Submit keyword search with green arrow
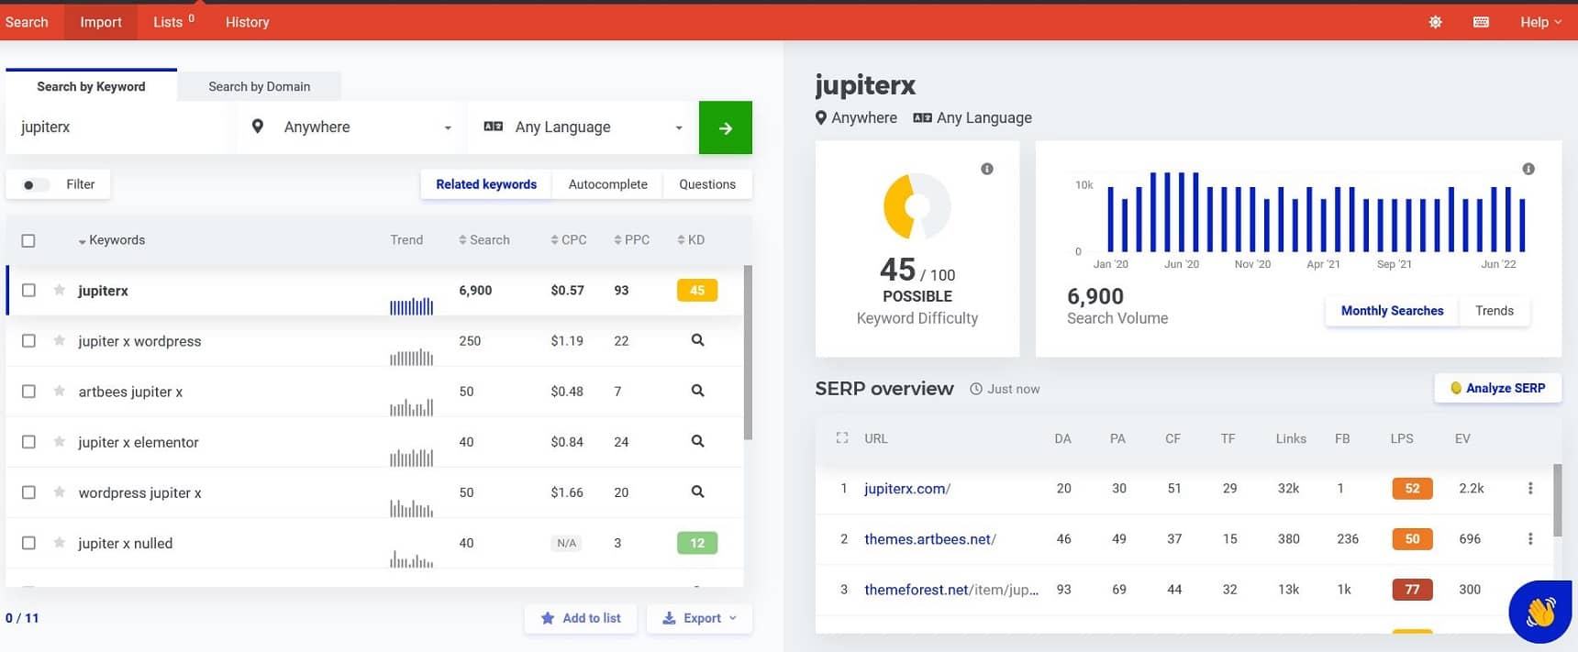The width and height of the screenshot is (1578, 652). 726,127
